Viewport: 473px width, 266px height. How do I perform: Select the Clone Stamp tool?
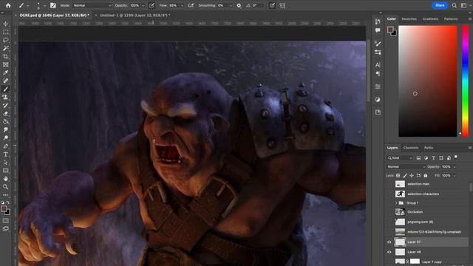coord(5,97)
